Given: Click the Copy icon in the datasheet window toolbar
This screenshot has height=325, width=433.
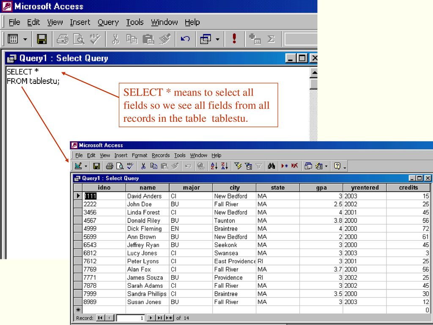Looking at the screenshot, I should click(x=153, y=166).
